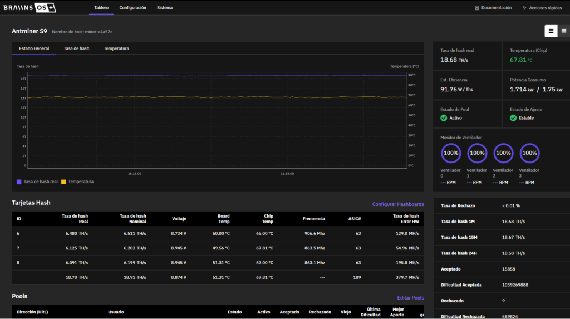Switch to the compact list view icon

pyautogui.click(x=563, y=31)
